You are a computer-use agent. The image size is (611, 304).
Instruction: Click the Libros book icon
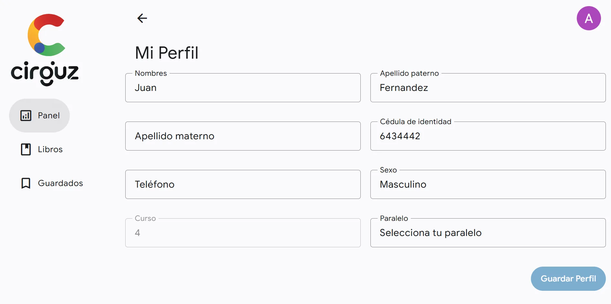pyautogui.click(x=26, y=149)
